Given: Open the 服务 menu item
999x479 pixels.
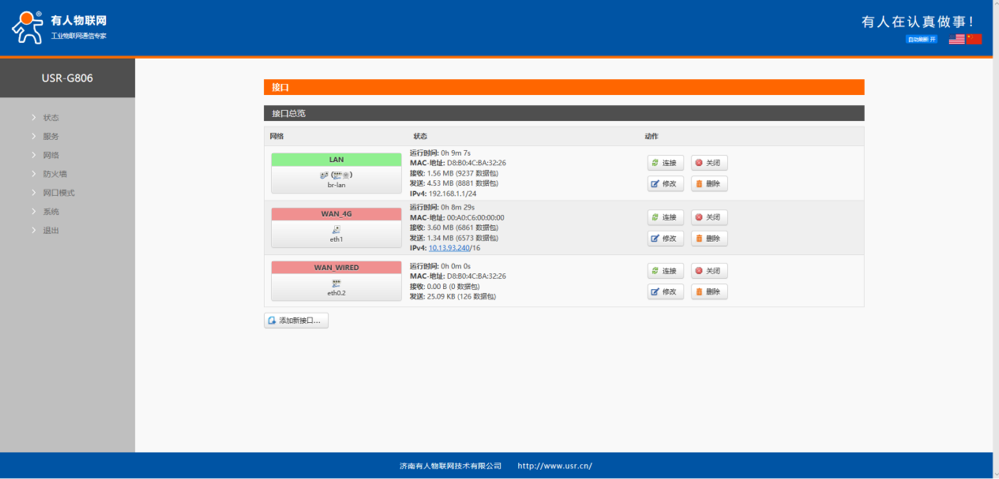Looking at the screenshot, I should 51,136.
